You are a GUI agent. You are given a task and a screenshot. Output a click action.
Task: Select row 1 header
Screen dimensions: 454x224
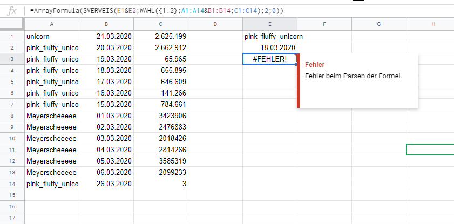click(x=12, y=37)
